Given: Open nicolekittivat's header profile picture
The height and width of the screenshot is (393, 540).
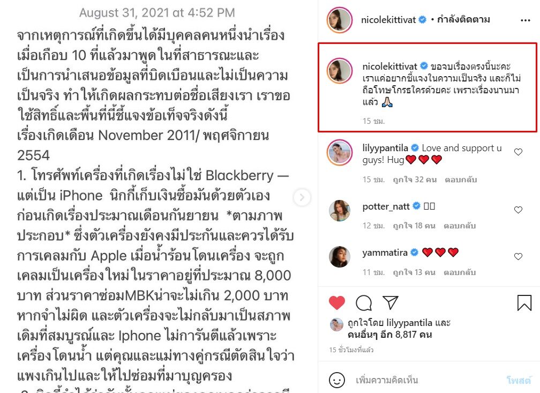Looking at the screenshot, I should click(x=340, y=20).
